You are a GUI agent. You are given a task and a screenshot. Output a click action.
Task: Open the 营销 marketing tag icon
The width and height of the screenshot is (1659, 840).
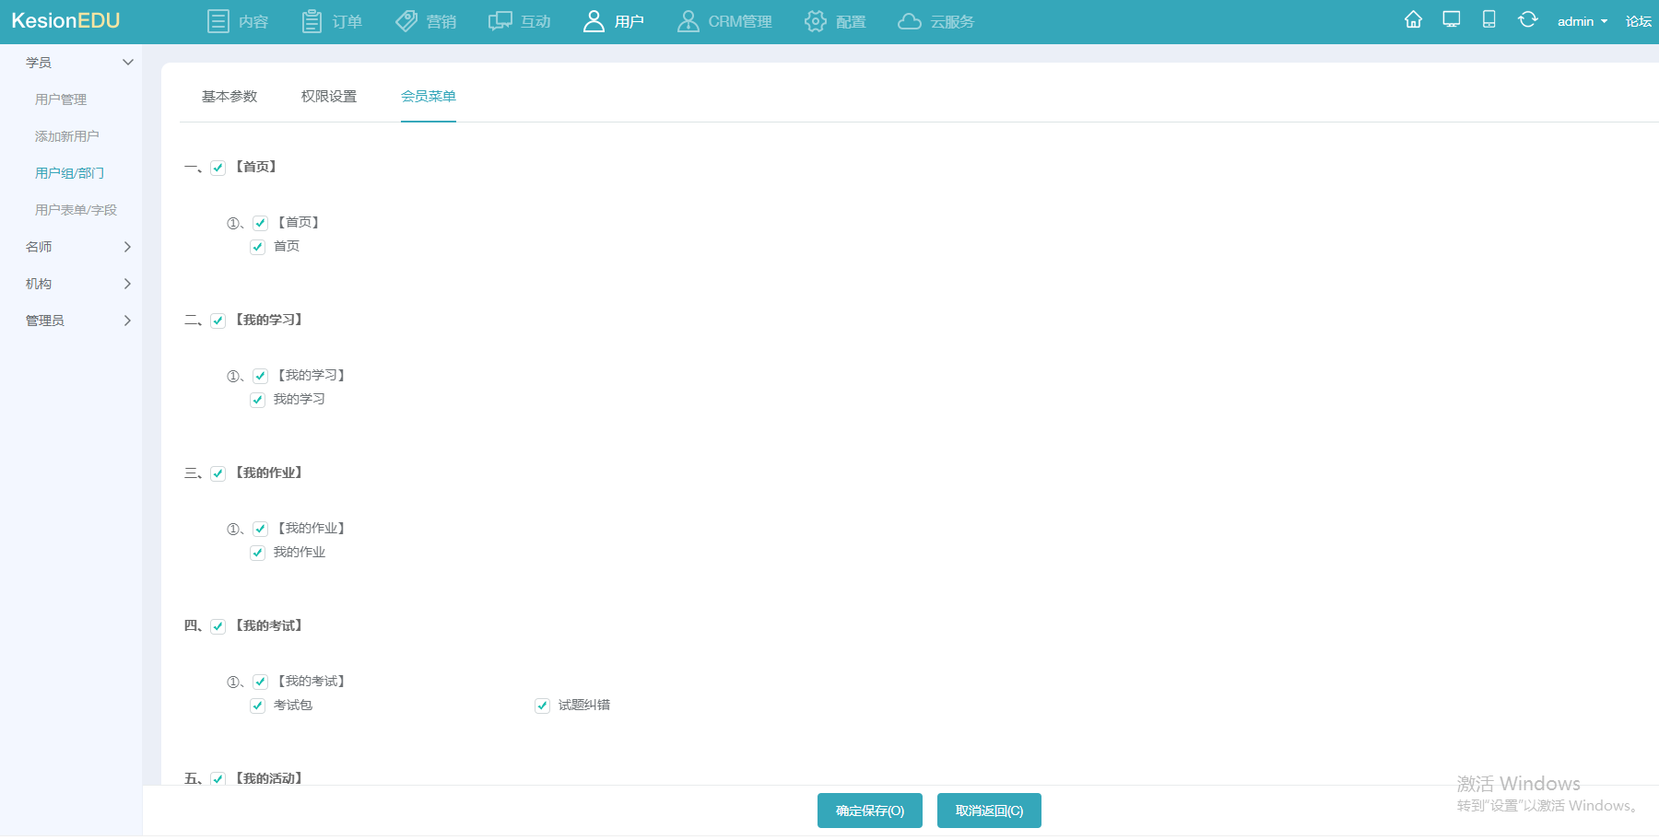(406, 21)
